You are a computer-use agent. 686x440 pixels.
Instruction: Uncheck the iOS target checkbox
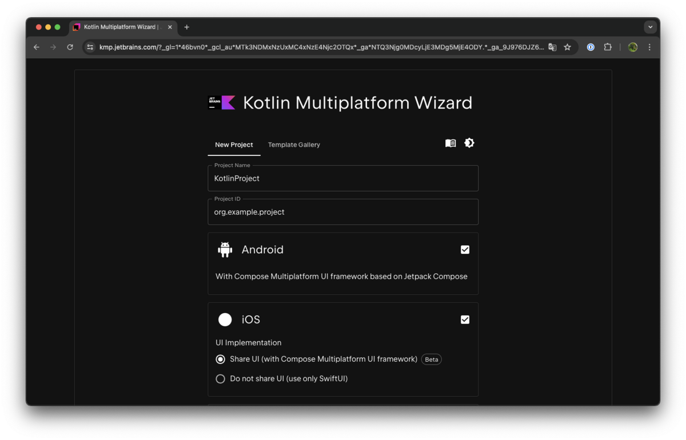(x=465, y=319)
